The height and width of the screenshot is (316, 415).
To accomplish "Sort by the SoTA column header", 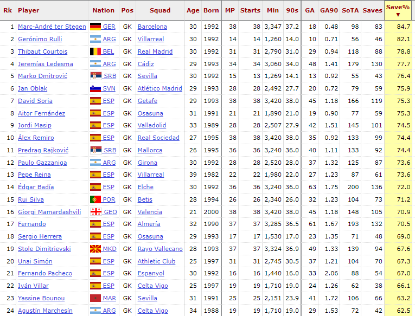I will coord(350,10).
